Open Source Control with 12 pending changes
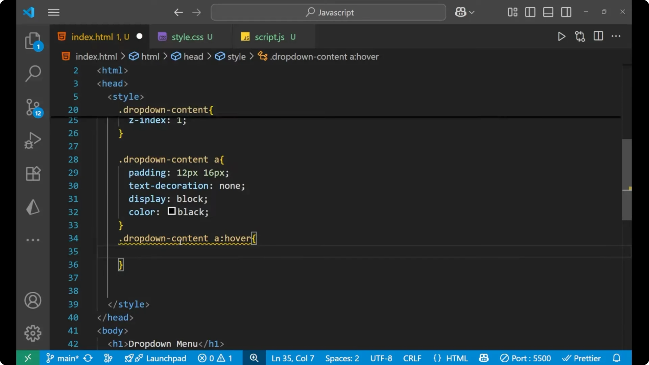Viewport: 649px width, 365px height. coord(33,107)
